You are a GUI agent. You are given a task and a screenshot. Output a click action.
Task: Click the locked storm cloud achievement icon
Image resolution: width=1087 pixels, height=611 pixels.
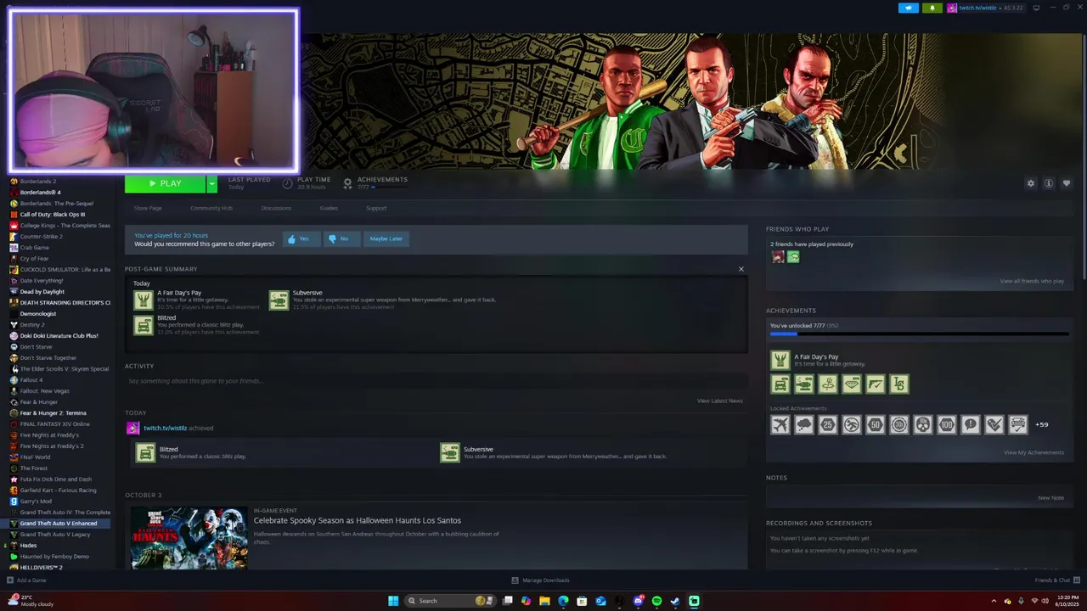804,424
